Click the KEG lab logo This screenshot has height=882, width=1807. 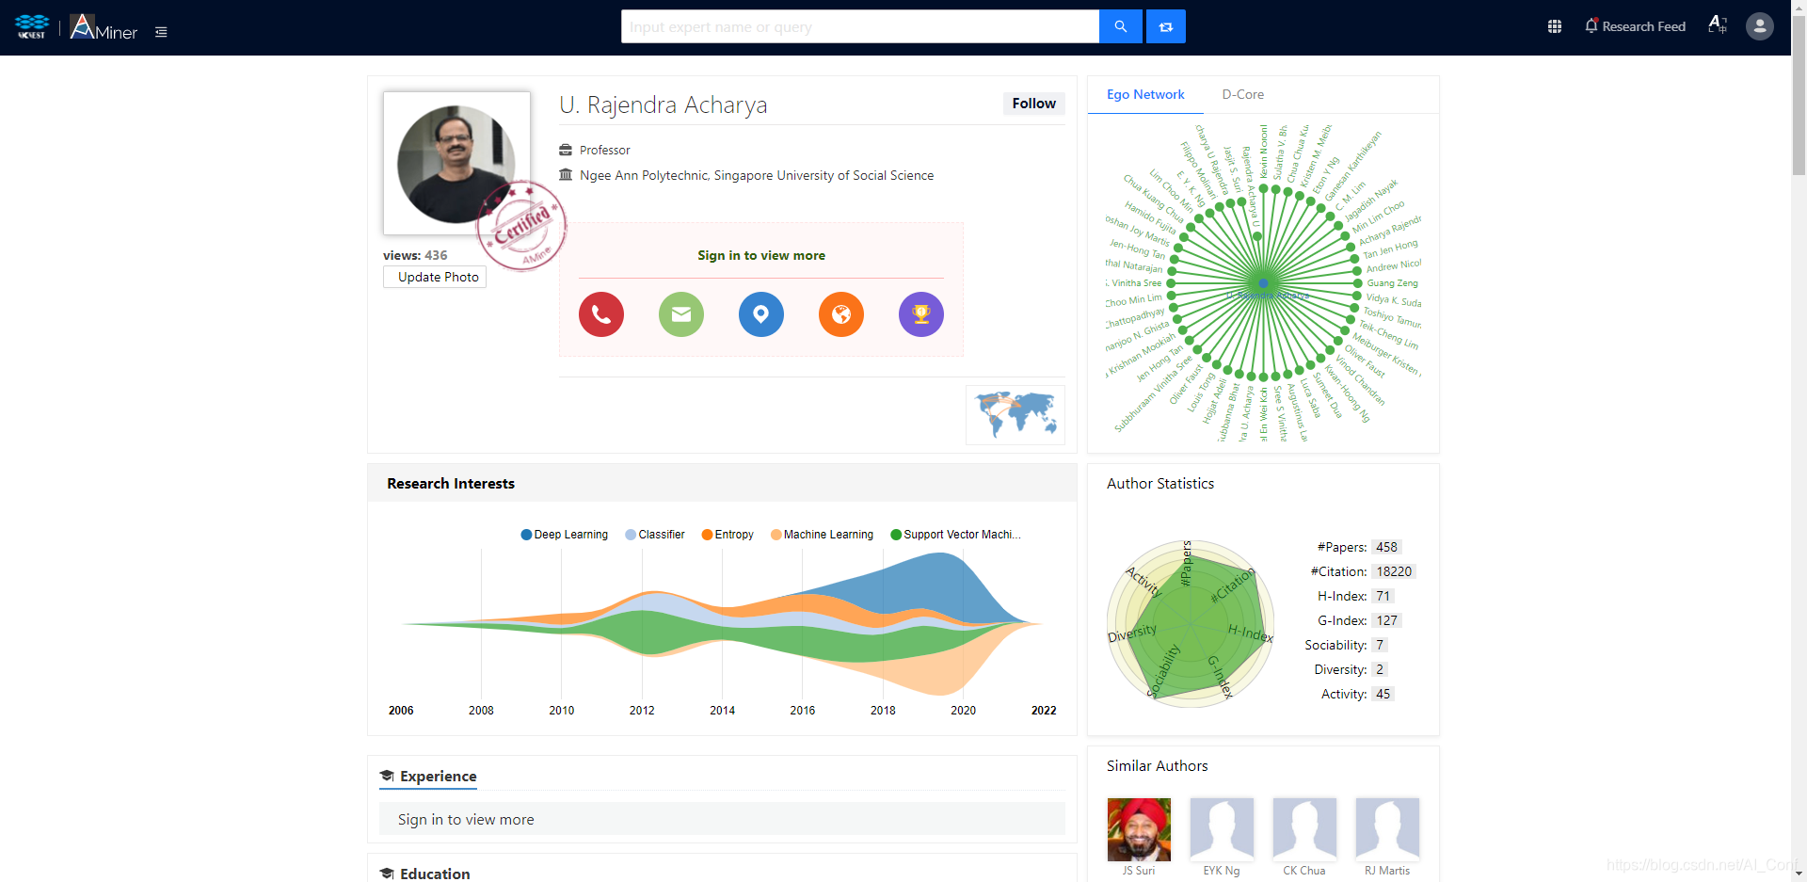coord(32,26)
